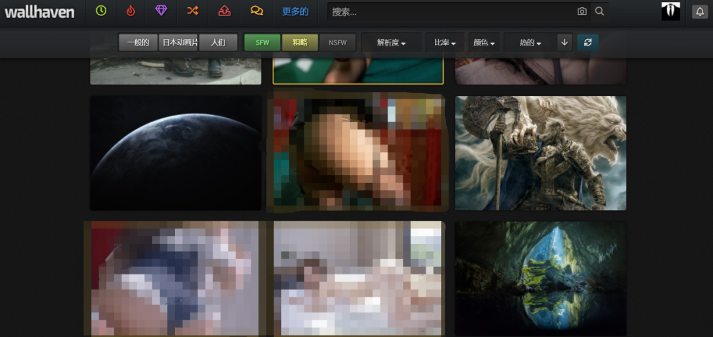Screen dimensions: 713x337
Task: Toggle descending sort order arrow
Action: (x=564, y=43)
